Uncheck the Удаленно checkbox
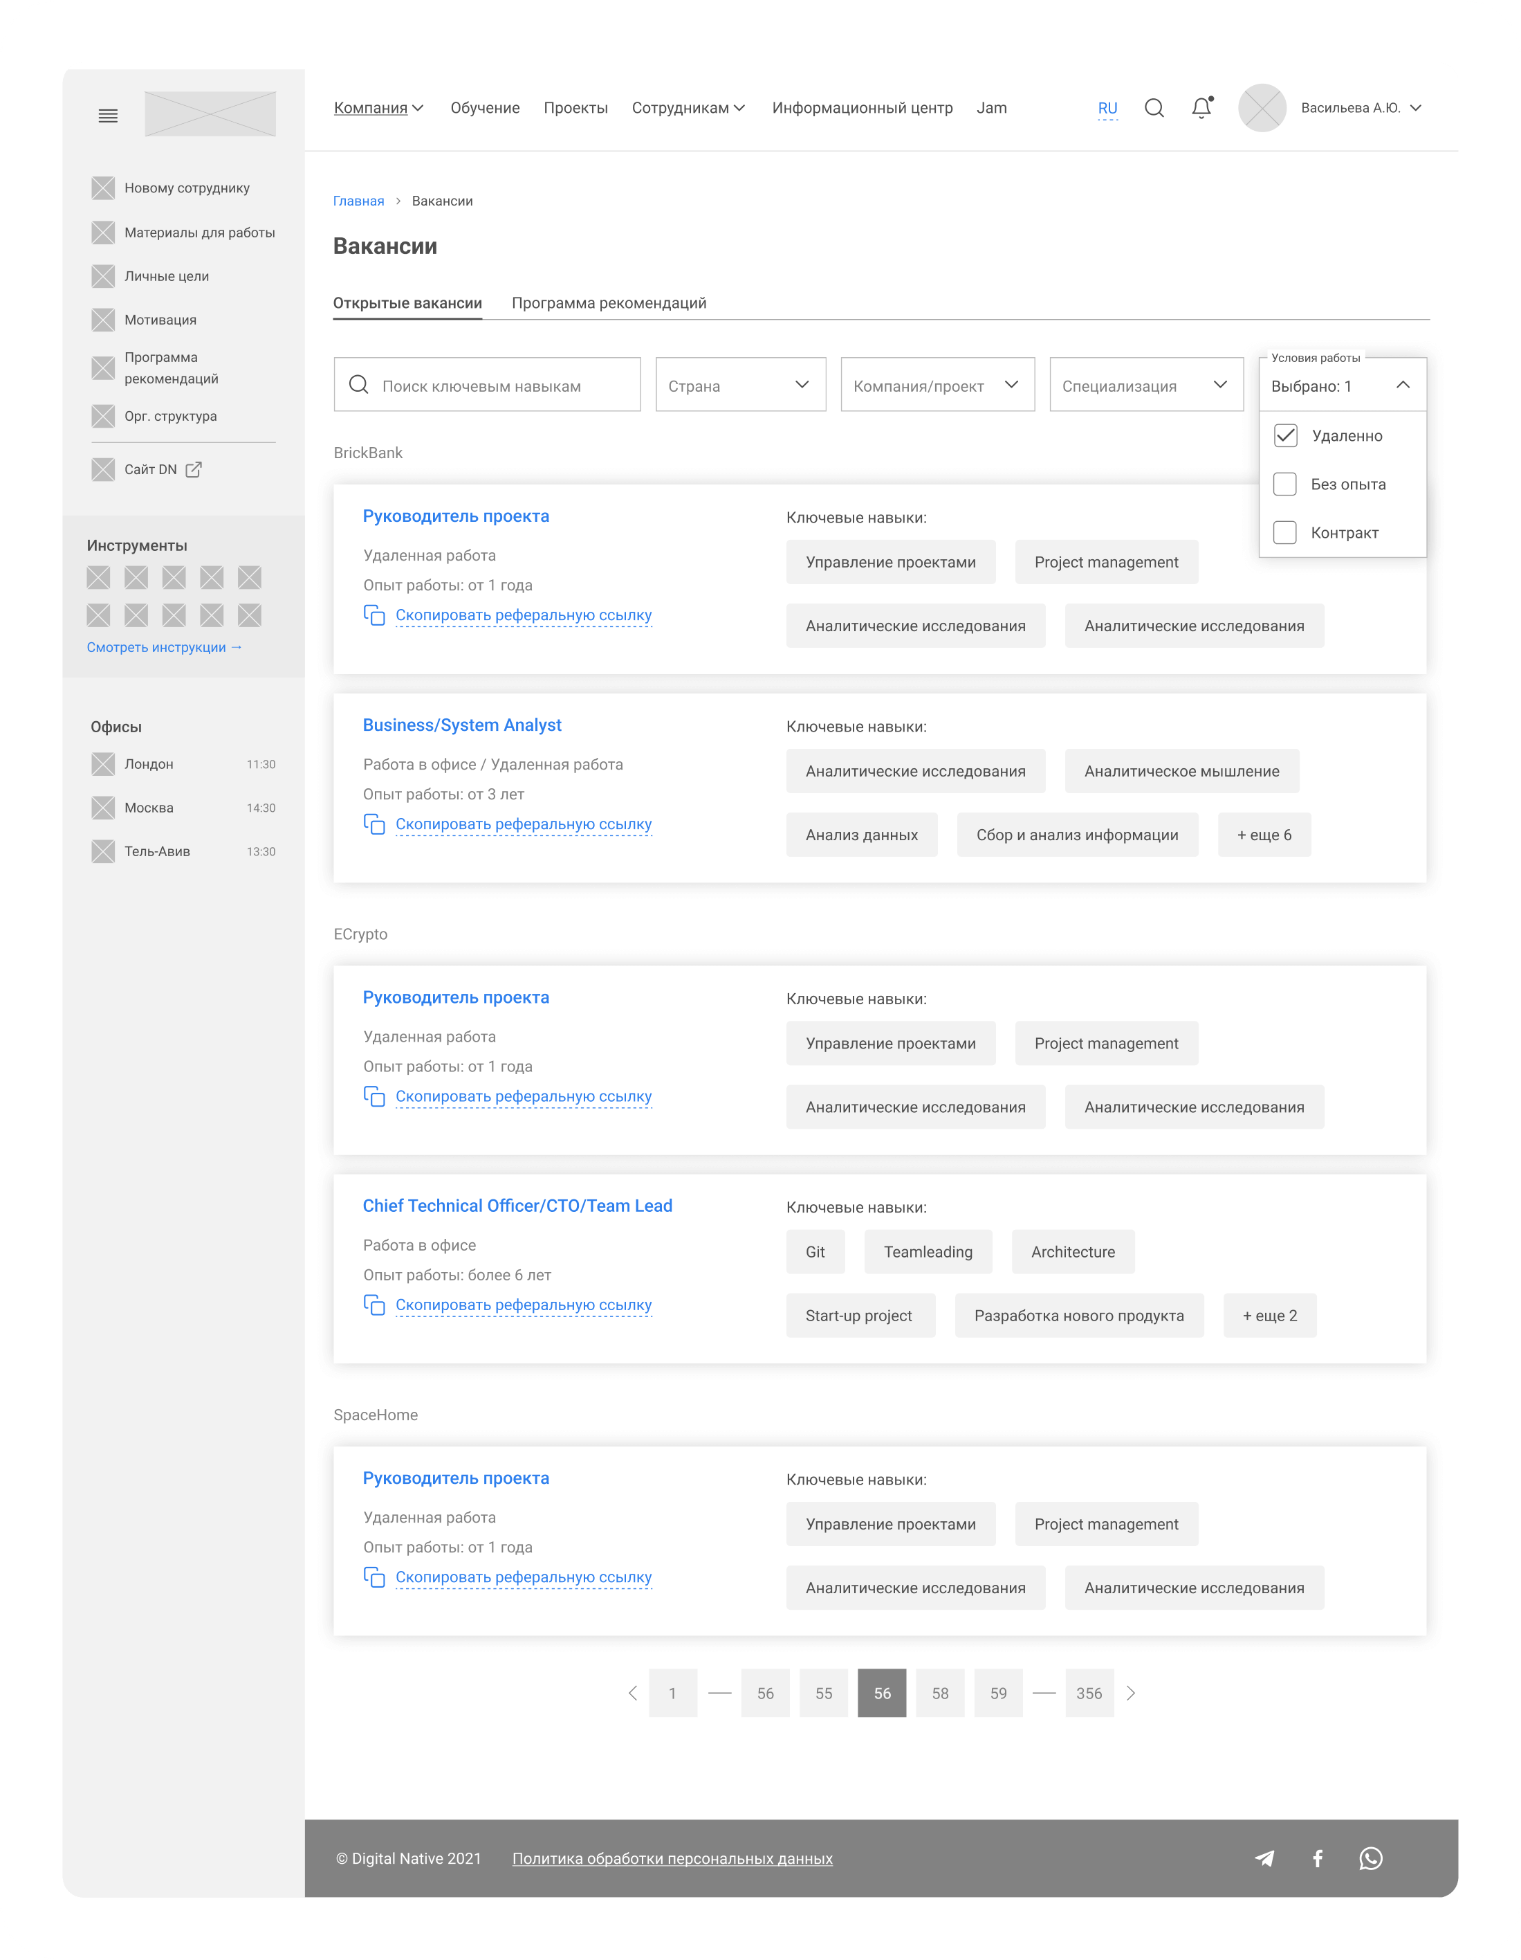This screenshot has width=1521, height=1960. [1285, 435]
